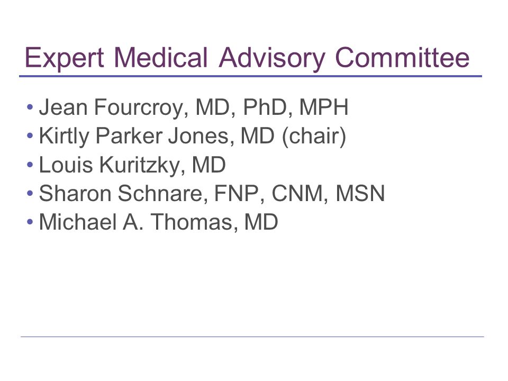Select the Jean Fourcroy, MD, PhD, MPH line

pos(194,107)
